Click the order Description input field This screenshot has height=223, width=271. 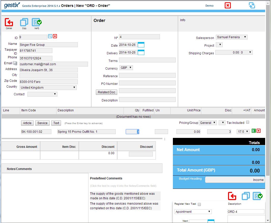tap(147, 99)
